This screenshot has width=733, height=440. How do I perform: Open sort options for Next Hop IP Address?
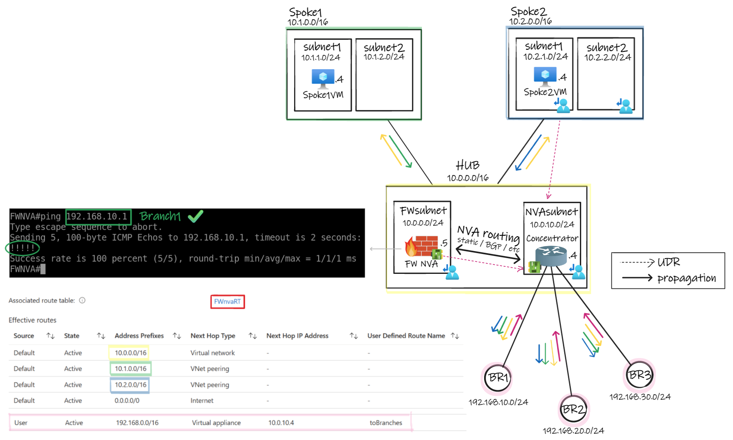tap(353, 336)
